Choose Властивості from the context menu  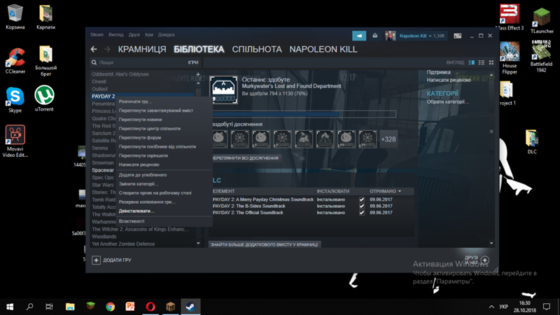pyautogui.click(x=132, y=221)
